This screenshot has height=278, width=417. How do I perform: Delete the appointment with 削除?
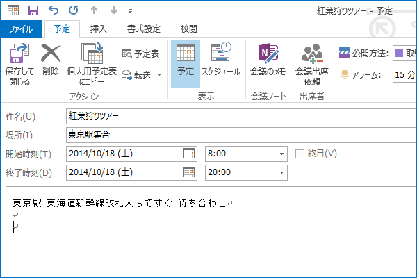[51, 59]
